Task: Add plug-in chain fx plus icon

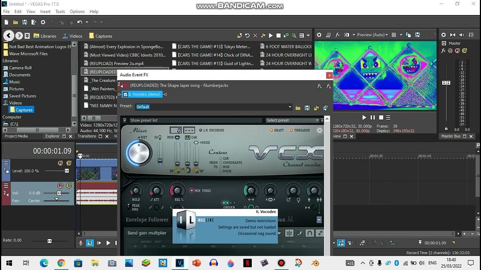Action: point(319,86)
